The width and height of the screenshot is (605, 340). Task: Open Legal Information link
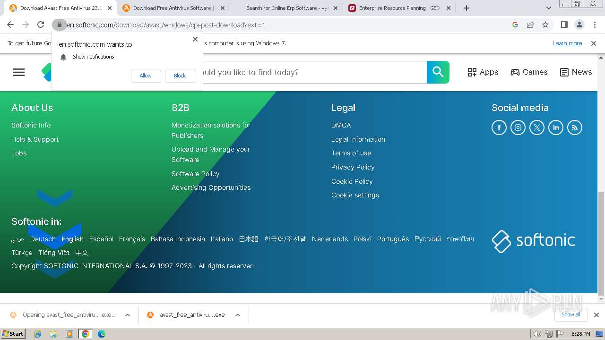[358, 139]
